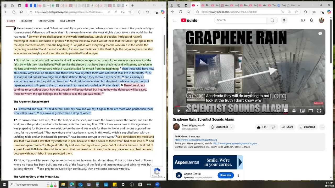
Task: Mute the YouTube video volume
Action: point(195,111)
